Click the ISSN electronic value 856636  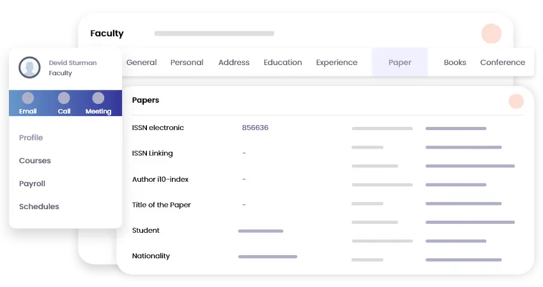[255, 128]
